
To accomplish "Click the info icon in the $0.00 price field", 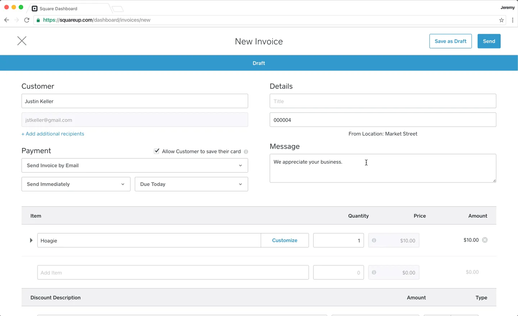I will (374, 272).
